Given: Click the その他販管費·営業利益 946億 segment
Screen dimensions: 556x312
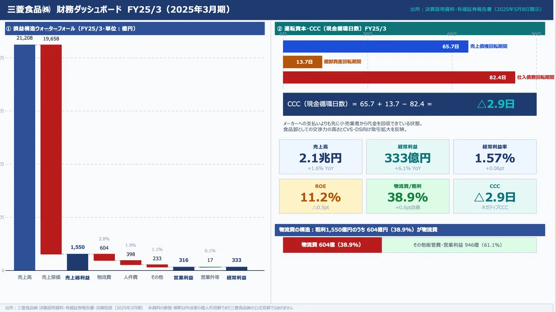Looking at the screenshot, I should (x=459, y=245).
